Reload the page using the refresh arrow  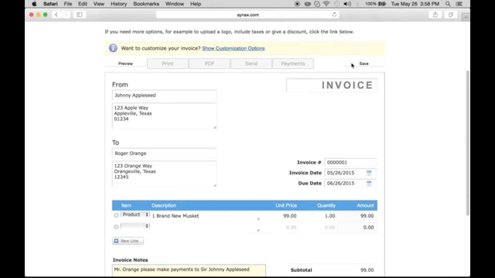point(335,15)
